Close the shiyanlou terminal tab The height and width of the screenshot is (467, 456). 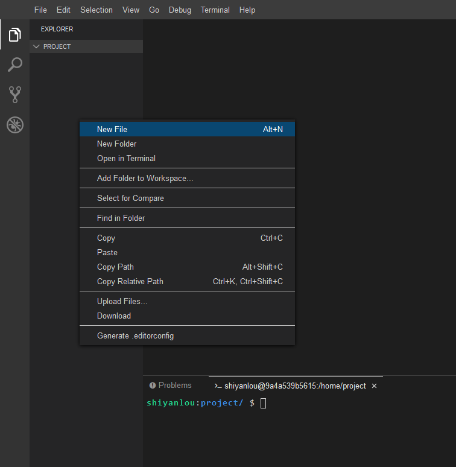374,386
